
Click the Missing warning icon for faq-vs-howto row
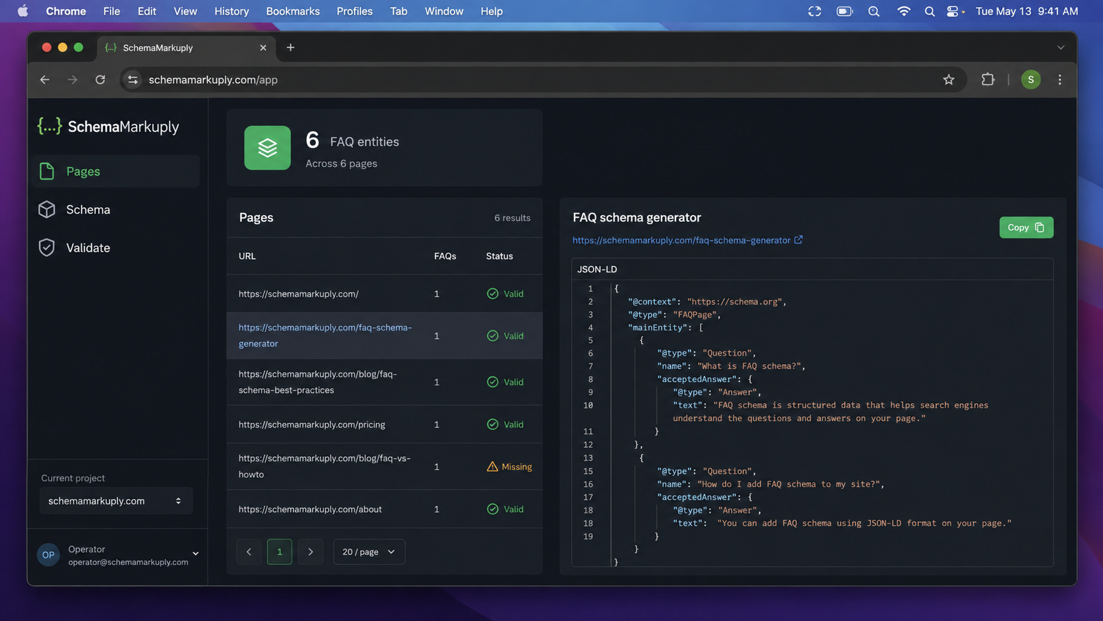click(492, 467)
